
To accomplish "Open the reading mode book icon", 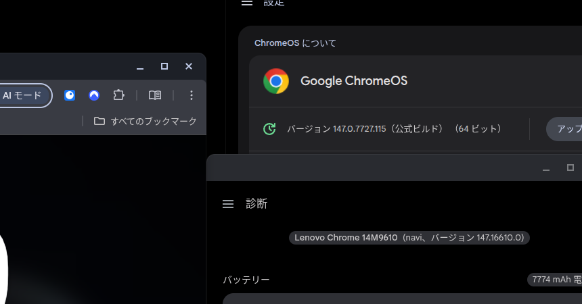I will pyautogui.click(x=155, y=95).
